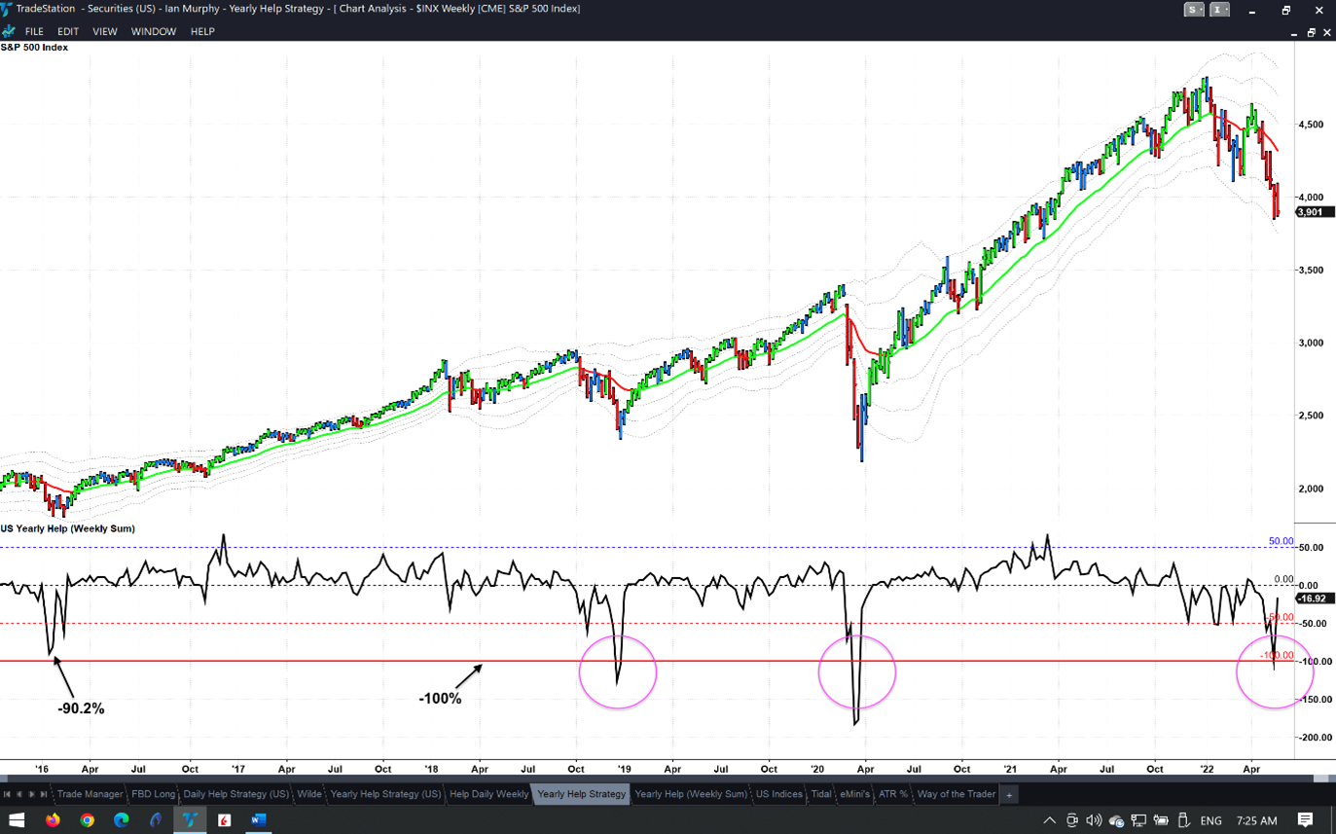The width and height of the screenshot is (1336, 834).
Task: Add a new workspace tab
Action: pyautogui.click(x=1009, y=795)
